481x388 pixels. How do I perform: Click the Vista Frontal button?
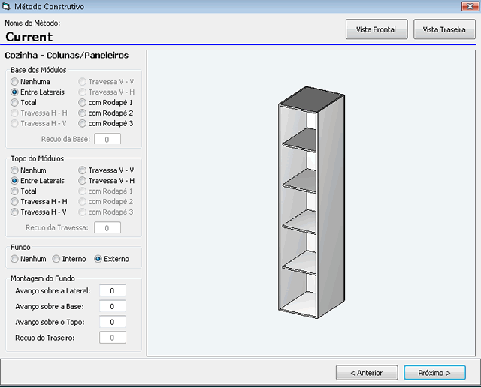pyautogui.click(x=377, y=29)
